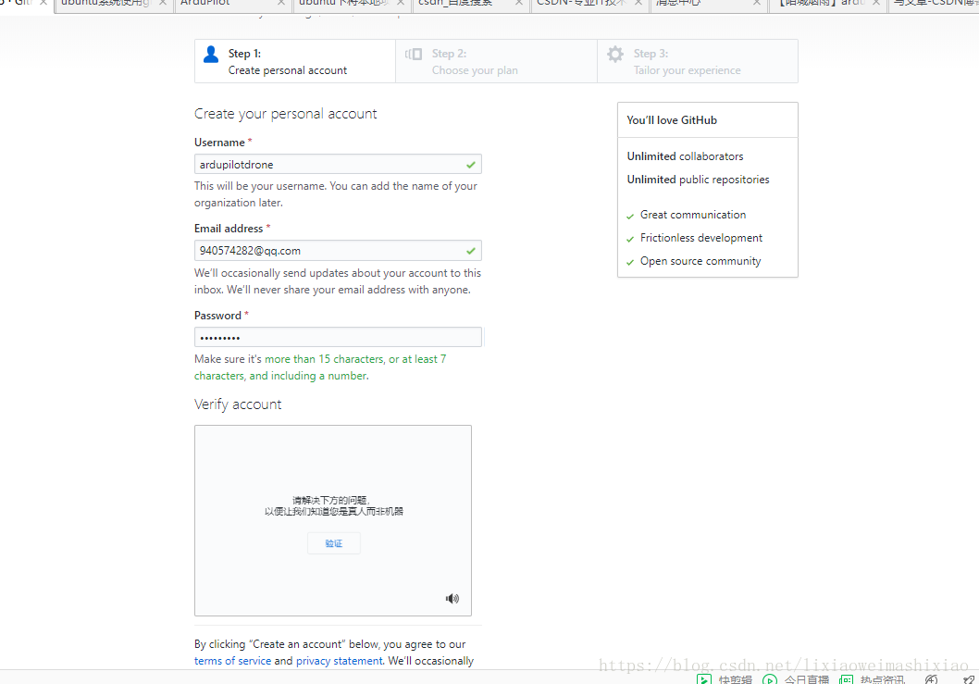Viewport: 979px width, 684px height.
Task: Click the Step 3: Tailor your experience step
Action: click(698, 61)
